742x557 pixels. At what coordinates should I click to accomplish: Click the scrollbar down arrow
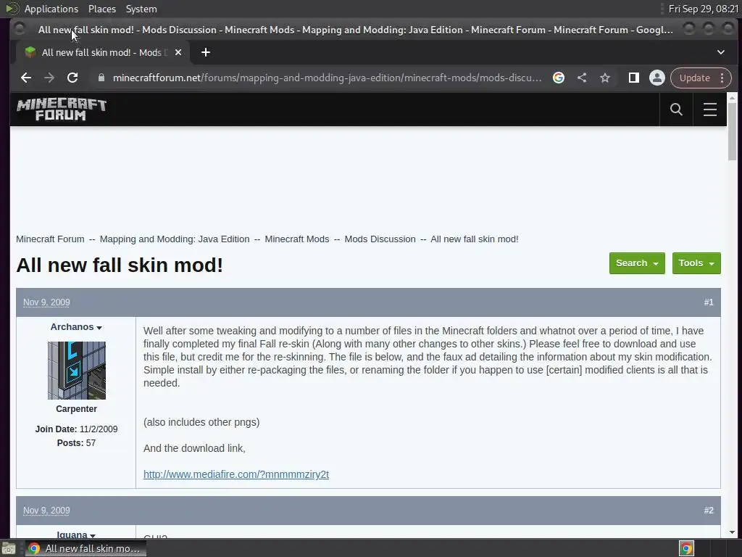[732, 532]
